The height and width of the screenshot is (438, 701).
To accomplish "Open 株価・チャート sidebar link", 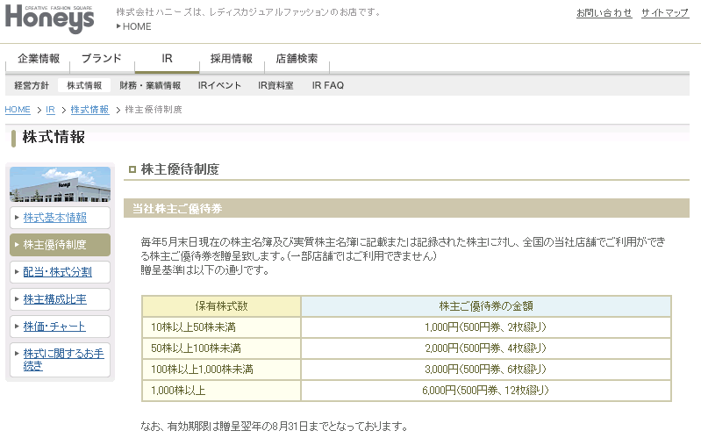I will pos(54,327).
